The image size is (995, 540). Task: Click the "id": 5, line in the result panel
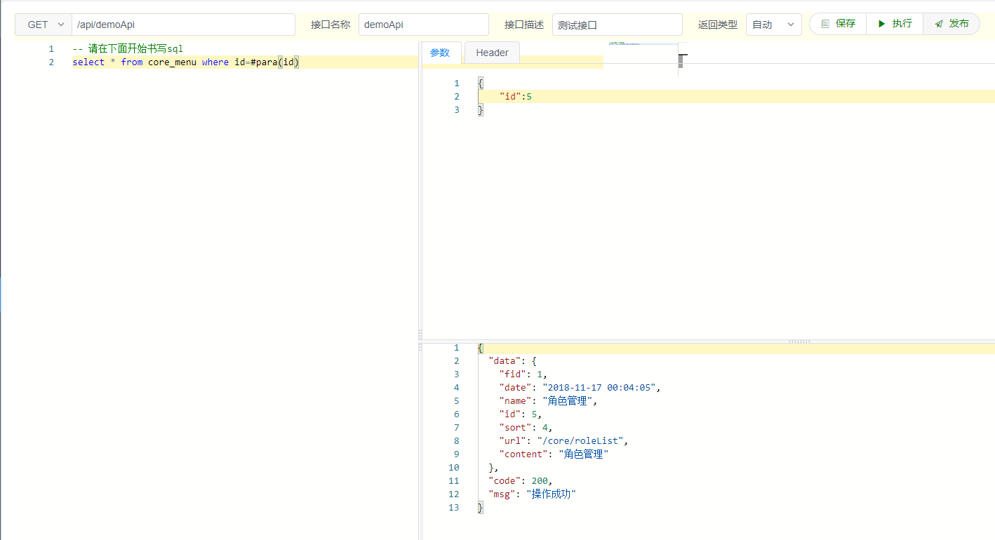pos(521,414)
